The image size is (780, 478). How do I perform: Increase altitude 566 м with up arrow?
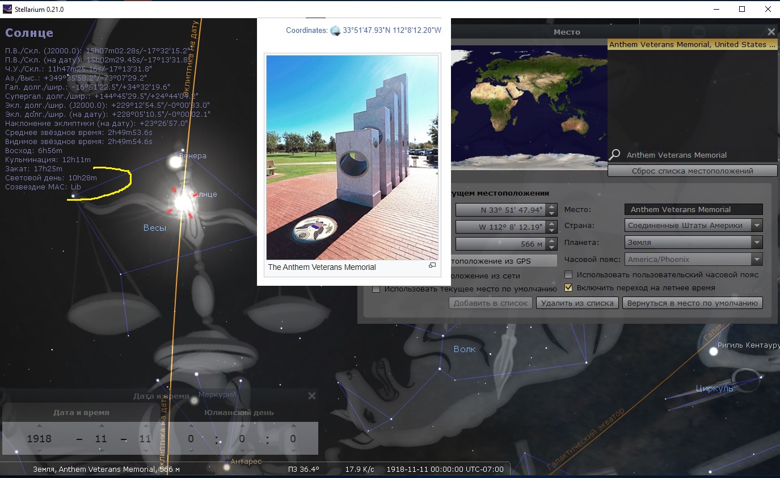tap(553, 240)
